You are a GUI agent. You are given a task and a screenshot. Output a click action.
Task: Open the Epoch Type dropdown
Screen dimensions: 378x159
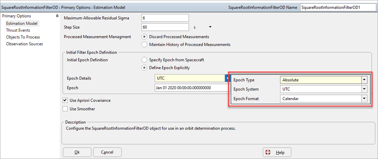coord(364,80)
